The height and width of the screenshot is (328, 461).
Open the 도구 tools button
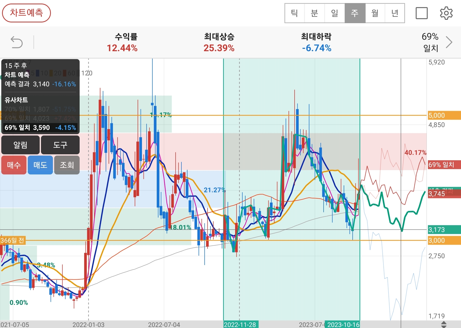[x=60, y=145]
